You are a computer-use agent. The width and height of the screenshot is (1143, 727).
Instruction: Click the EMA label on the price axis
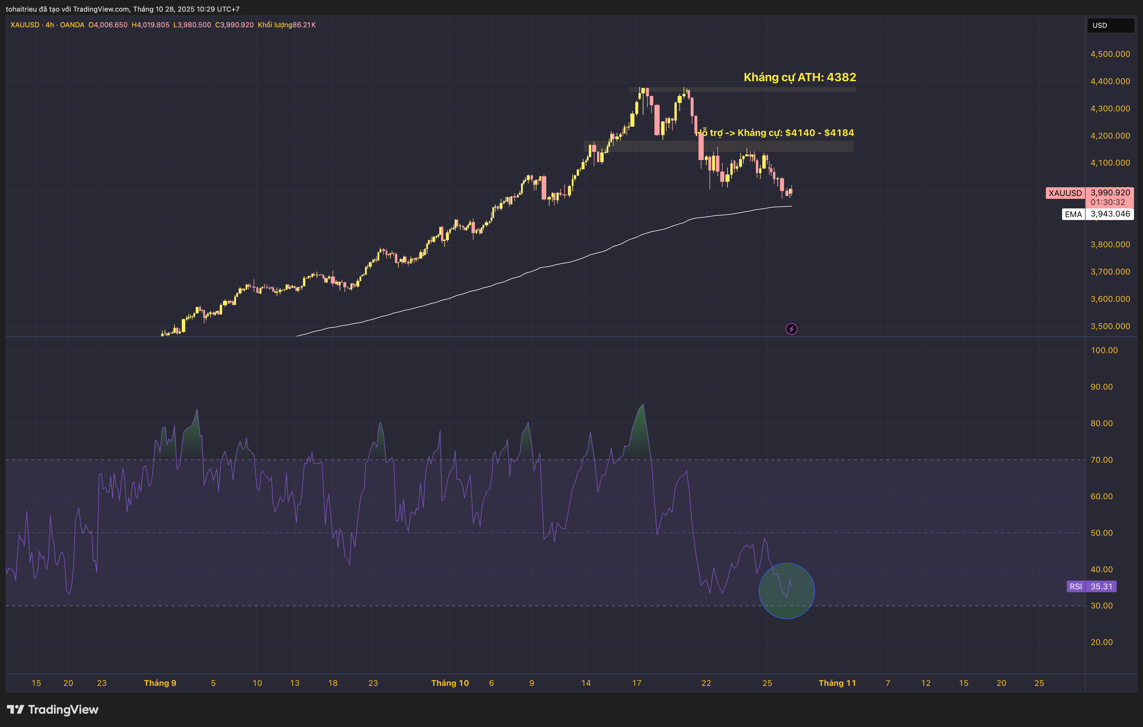[x=1073, y=214]
